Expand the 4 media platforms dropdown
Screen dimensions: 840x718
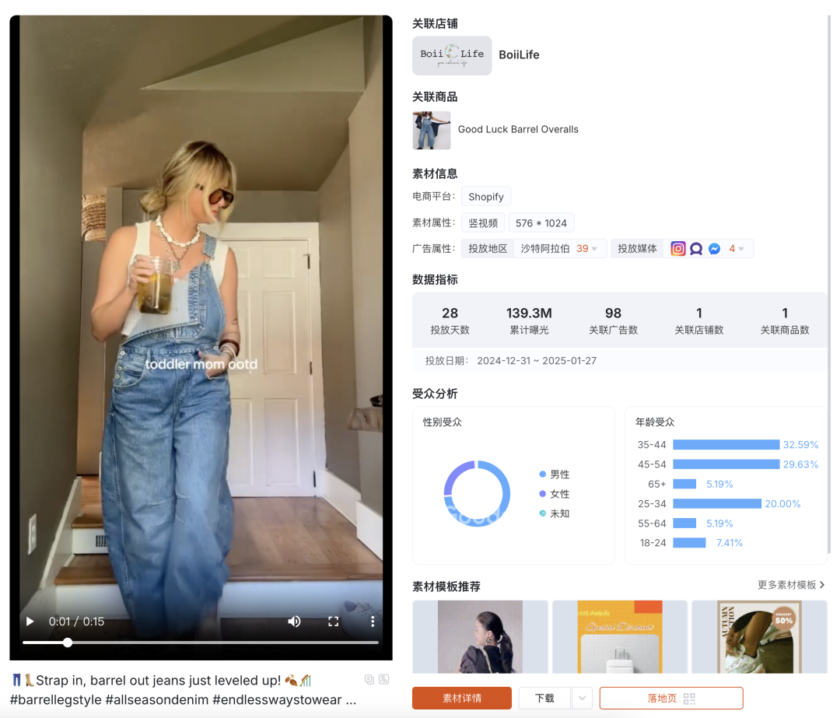tap(737, 249)
